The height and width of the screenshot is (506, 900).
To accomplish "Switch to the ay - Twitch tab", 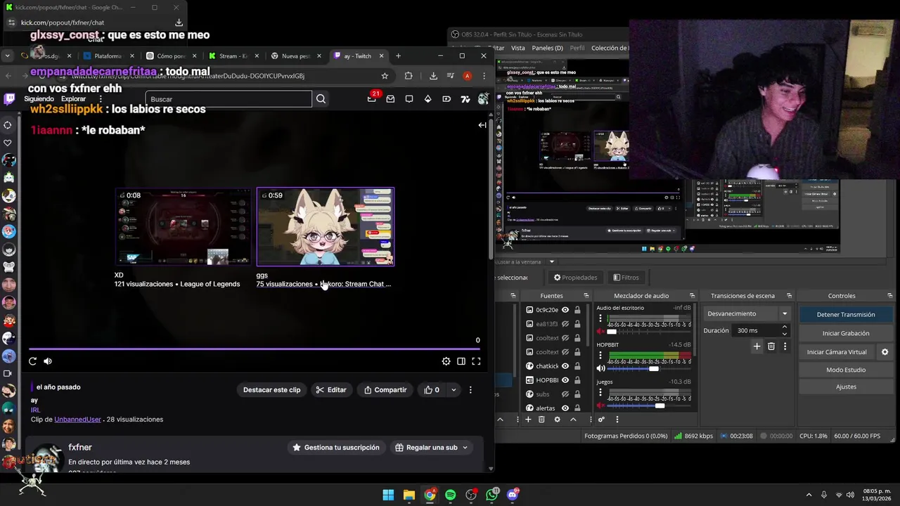I will pos(359,56).
